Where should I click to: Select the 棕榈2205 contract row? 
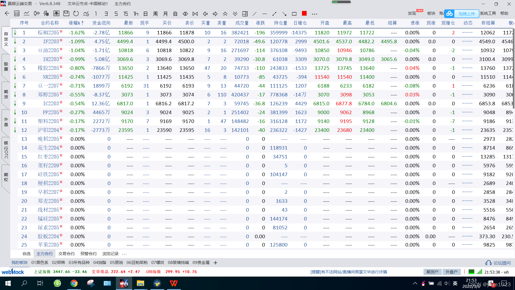pos(262,33)
